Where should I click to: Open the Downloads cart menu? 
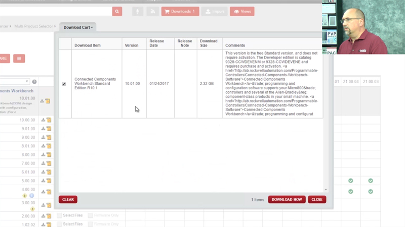[x=180, y=11]
